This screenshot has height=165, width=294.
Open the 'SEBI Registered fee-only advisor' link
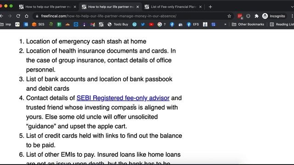coord(123,98)
